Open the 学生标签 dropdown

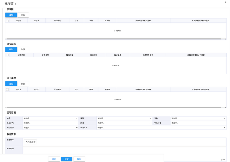point(198,123)
